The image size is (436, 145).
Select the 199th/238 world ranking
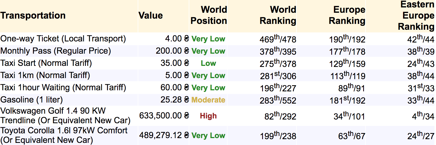[278, 136]
